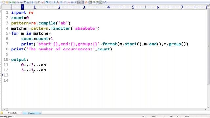Screen dimensions: 210x118
Task: Switch to the Untitled1 document tab
Action: point(13,113)
